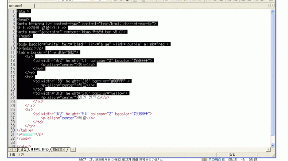Viewport: 288px width, 161px height.
Task: Select the HTML (F6) tab
Action: coord(39,149)
